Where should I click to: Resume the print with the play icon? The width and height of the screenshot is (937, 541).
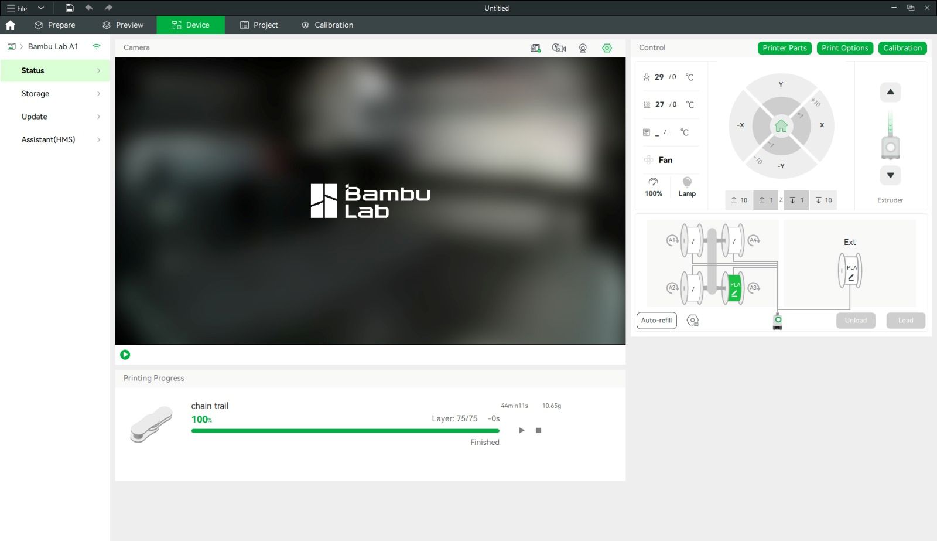[522, 430]
